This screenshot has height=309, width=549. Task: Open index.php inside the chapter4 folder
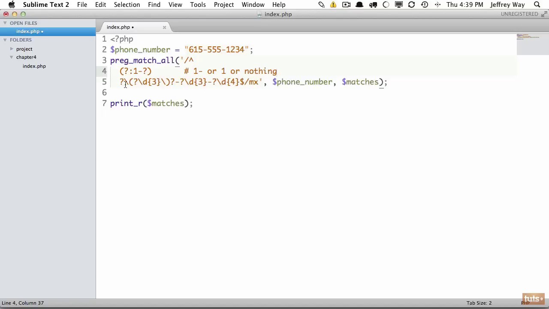click(x=34, y=66)
